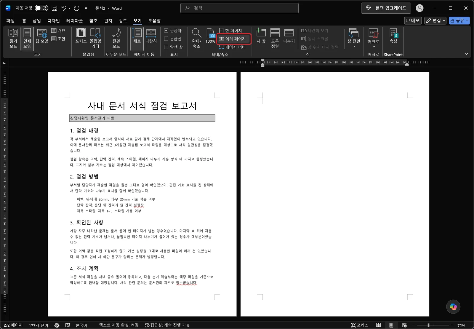Select vertical page movement (세로)
This screenshot has height=329, width=474.
[137, 39]
